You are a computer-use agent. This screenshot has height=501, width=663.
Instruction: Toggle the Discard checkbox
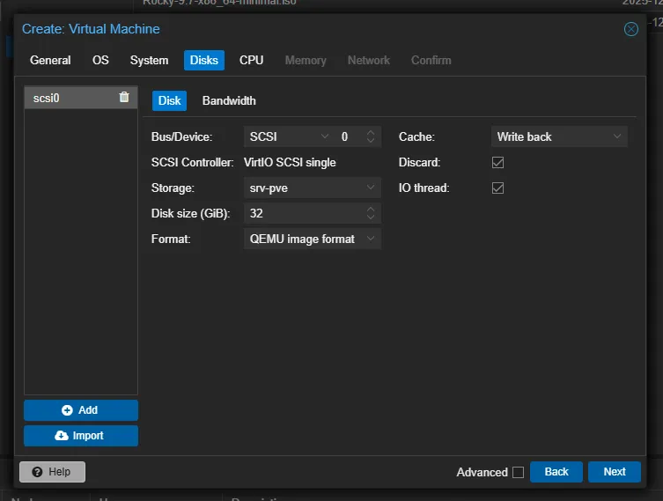[x=497, y=163]
